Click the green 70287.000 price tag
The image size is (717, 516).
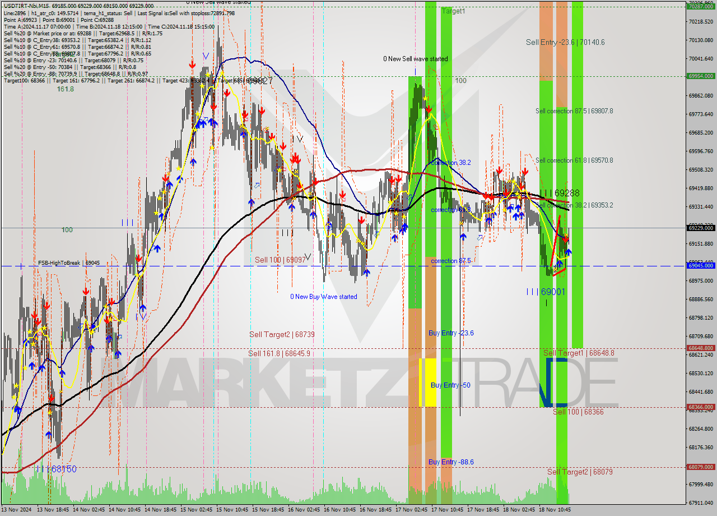pos(701,7)
